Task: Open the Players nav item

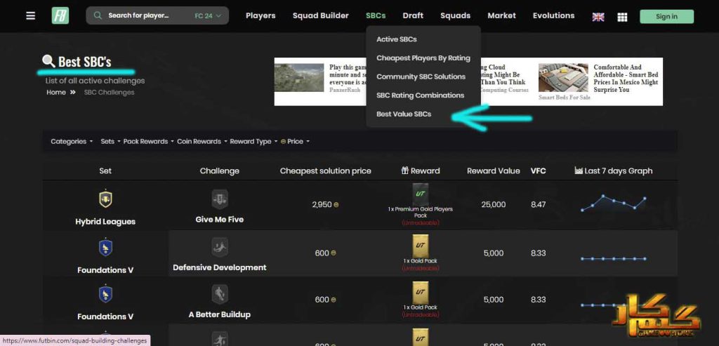Action: (260, 15)
